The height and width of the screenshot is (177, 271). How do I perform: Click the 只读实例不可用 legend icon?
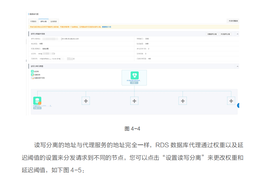click(x=32, y=78)
